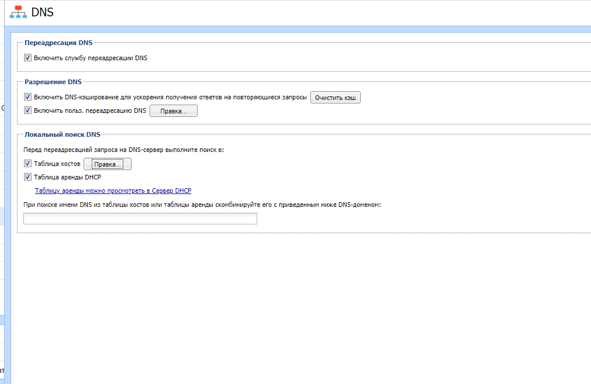Toggle the DNS caching checkbox
Screen dimensions: 591x384
click(27, 97)
